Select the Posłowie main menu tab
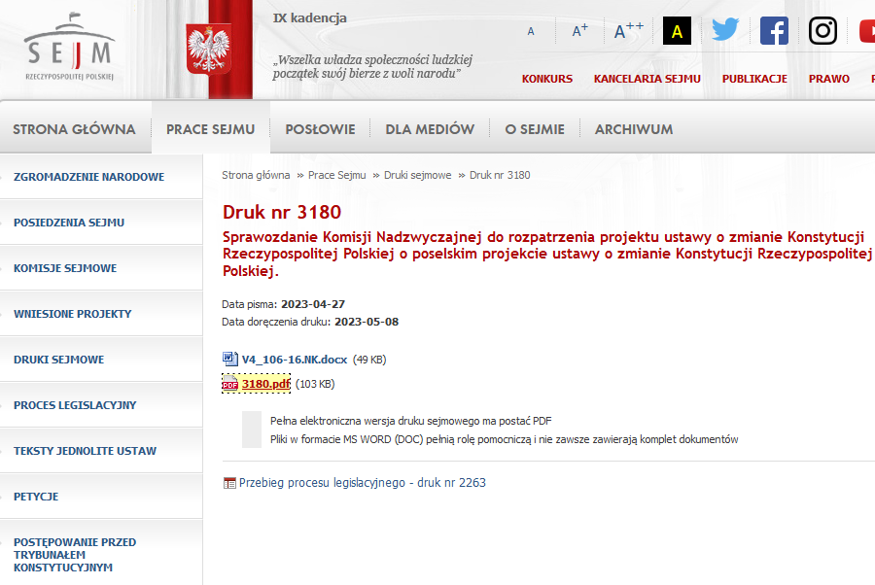Image resolution: width=875 pixels, height=585 pixels. tap(320, 128)
